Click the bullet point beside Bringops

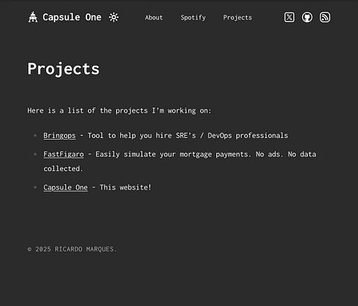click(x=35, y=136)
